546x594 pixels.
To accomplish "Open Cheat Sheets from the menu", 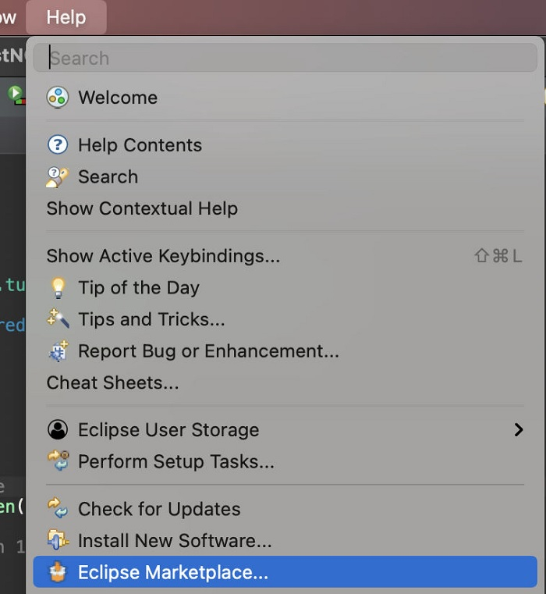I will (x=112, y=382).
